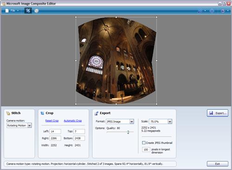This screenshot has height=170, width=232.
Task: Click the Crop panel icon
Action: (x=42, y=113)
